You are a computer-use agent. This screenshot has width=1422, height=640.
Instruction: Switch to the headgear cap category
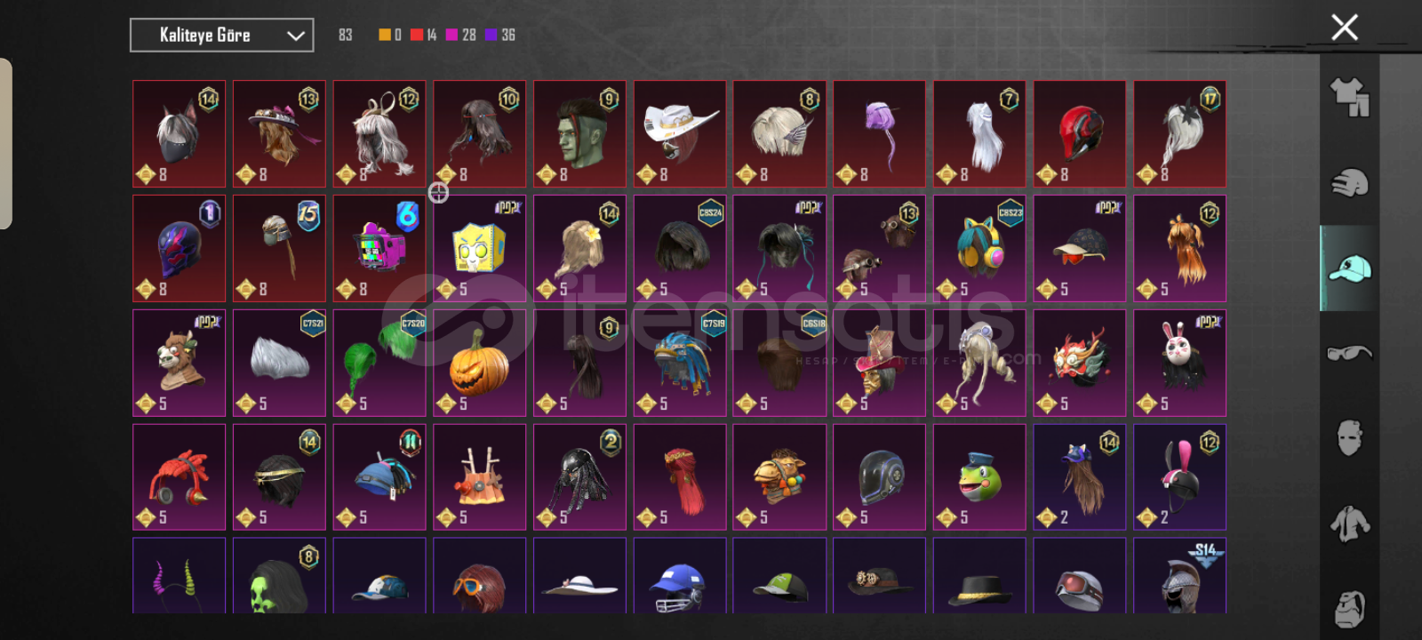[x=1349, y=268]
